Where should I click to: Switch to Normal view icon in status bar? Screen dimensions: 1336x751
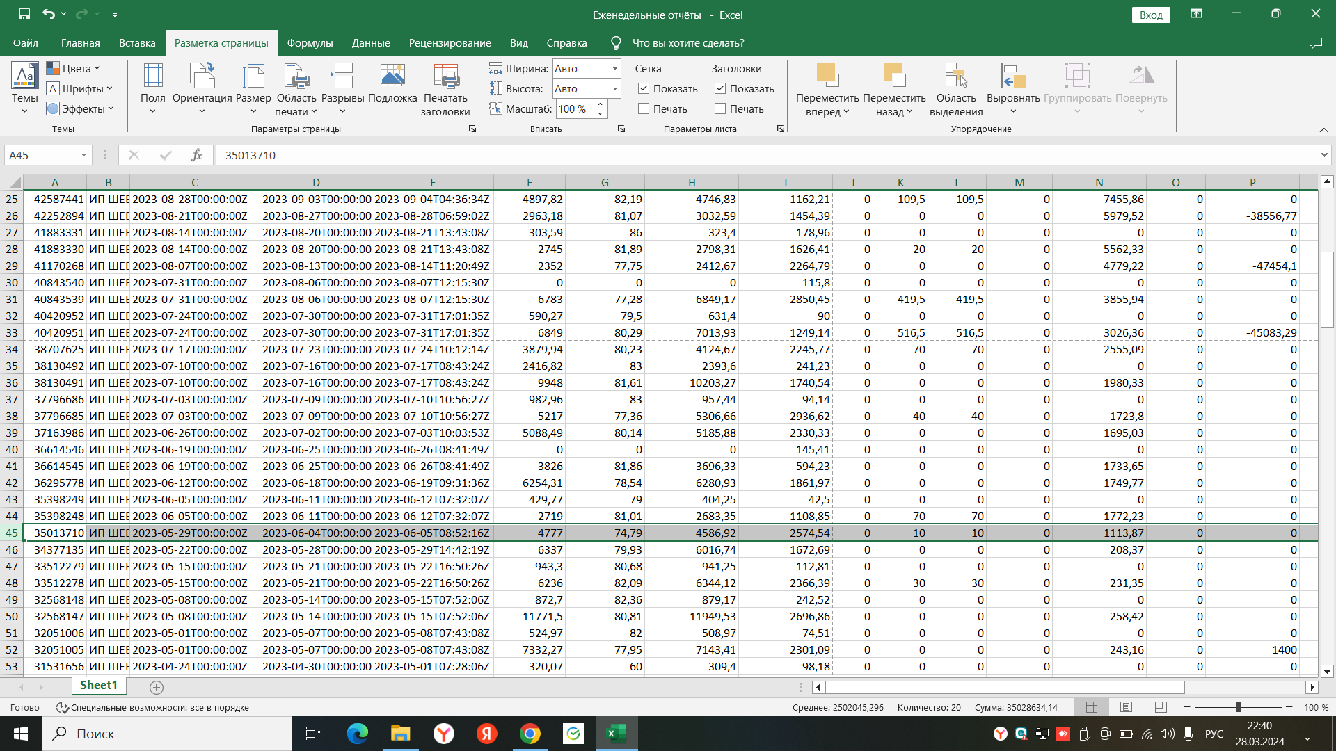[x=1092, y=707]
